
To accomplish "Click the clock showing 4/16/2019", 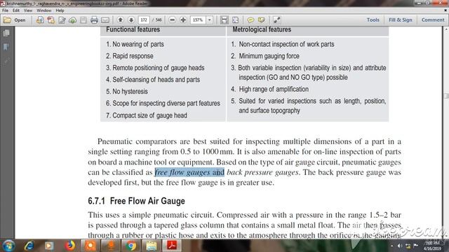I will 433,246.
